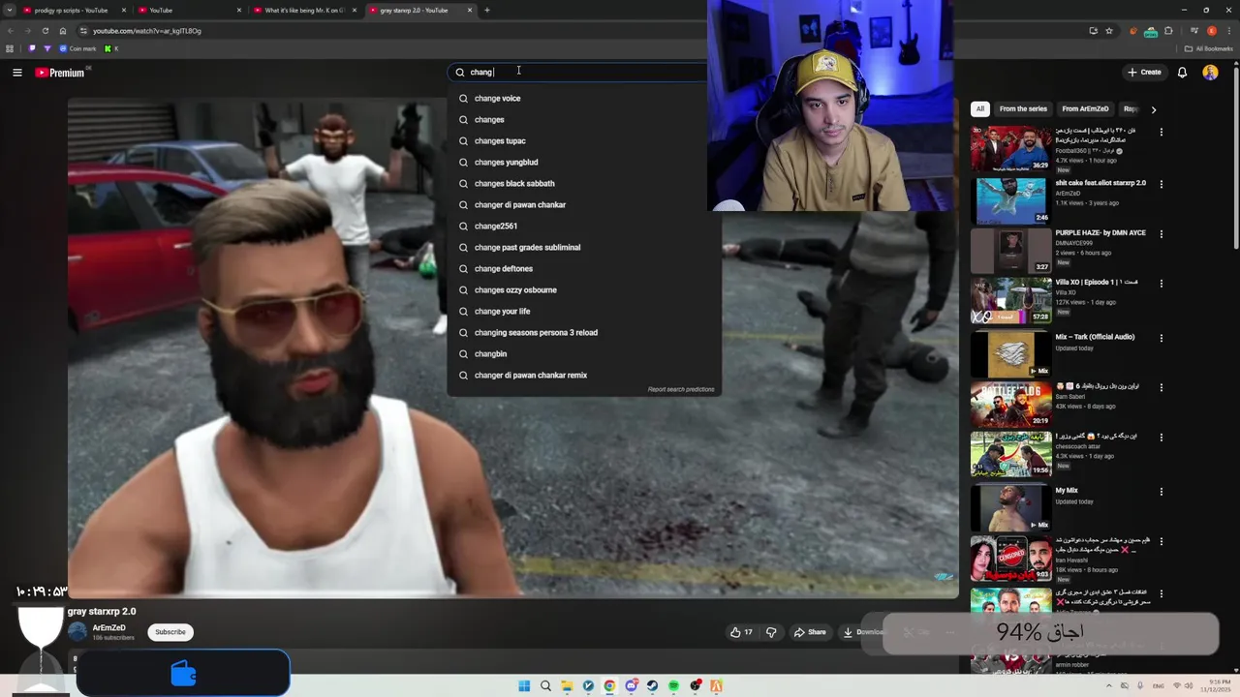Image resolution: width=1240 pixels, height=697 pixels.
Task: Select 'changes black sabbath' suggestion
Action: coord(583,184)
